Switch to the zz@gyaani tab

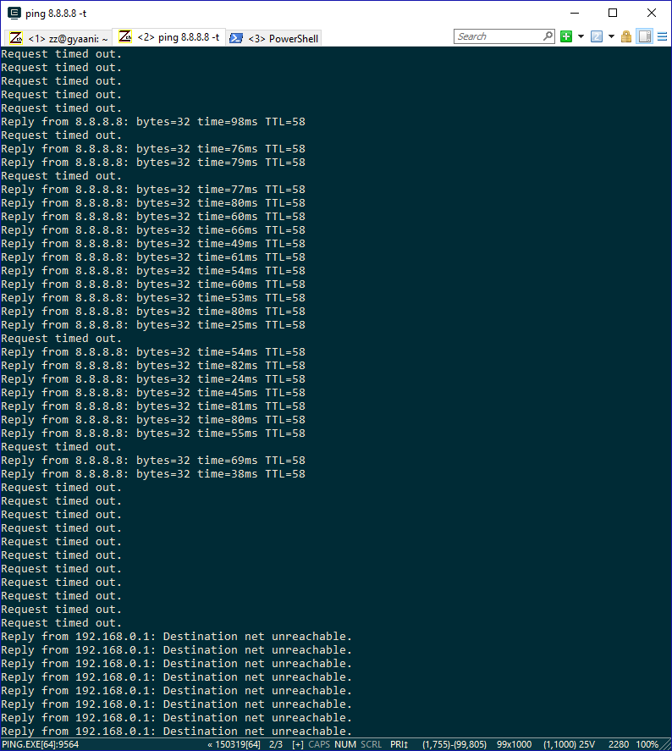click(59, 38)
